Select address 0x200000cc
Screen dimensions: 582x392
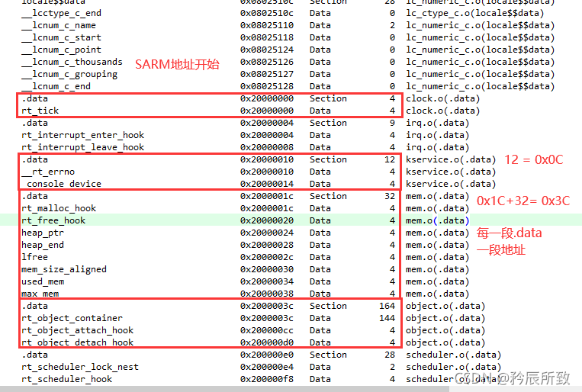267,330
